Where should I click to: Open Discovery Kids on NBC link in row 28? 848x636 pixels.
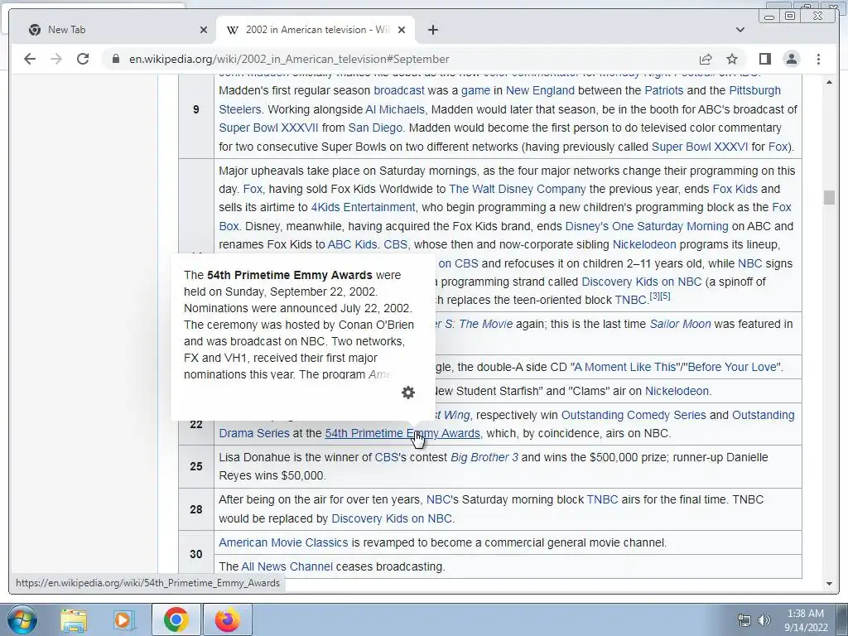392,518
